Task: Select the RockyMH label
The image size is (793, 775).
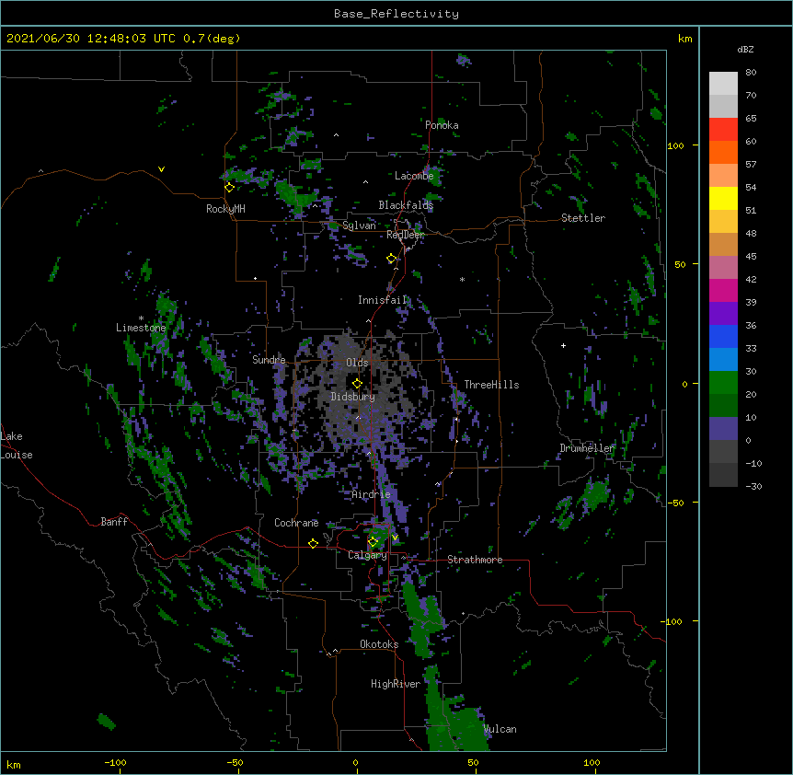Action: click(225, 209)
